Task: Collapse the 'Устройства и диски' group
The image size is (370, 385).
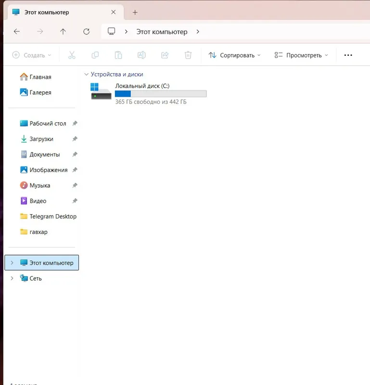Action: pyautogui.click(x=86, y=74)
